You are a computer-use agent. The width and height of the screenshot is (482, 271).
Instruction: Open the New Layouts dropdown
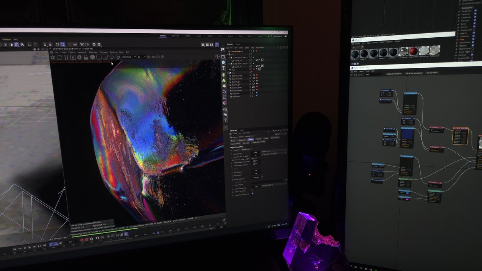pyautogui.click(x=278, y=36)
